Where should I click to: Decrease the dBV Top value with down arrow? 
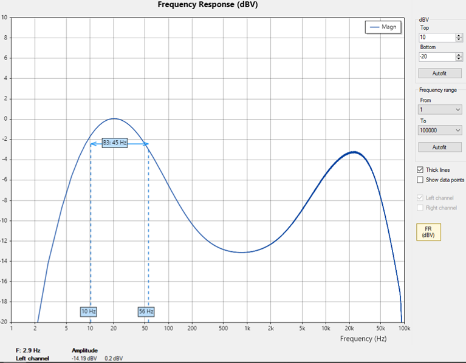459,39
